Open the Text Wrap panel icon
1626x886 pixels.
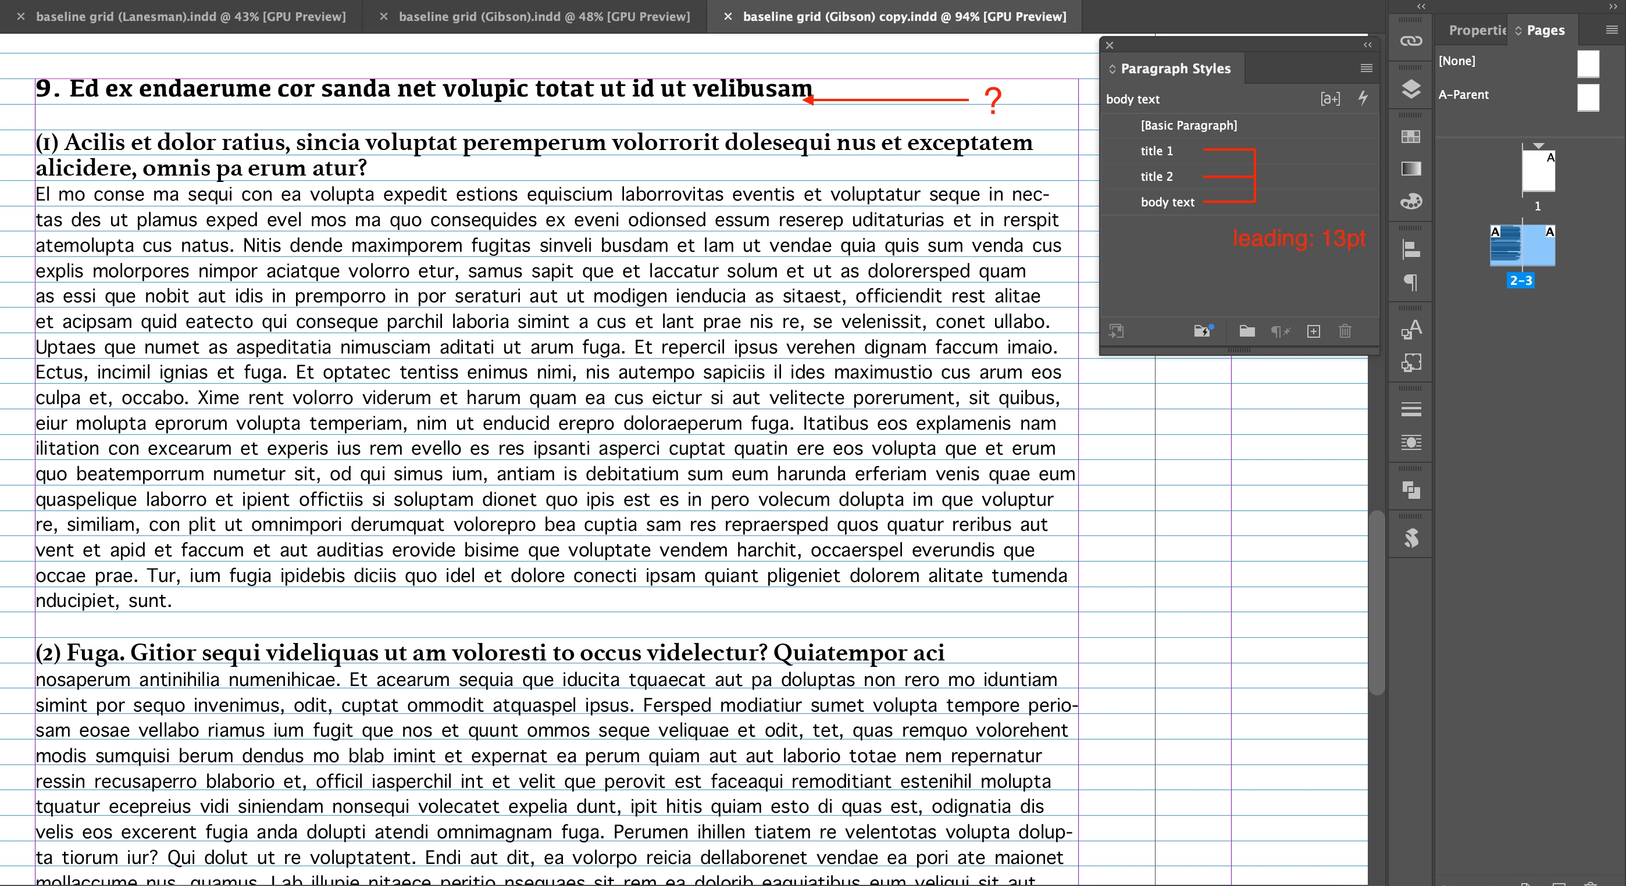pyautogui.click(x=1411, y=442)
